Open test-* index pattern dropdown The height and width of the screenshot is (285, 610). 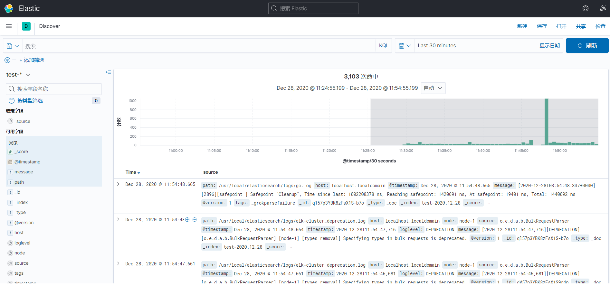tap(18, 75)
